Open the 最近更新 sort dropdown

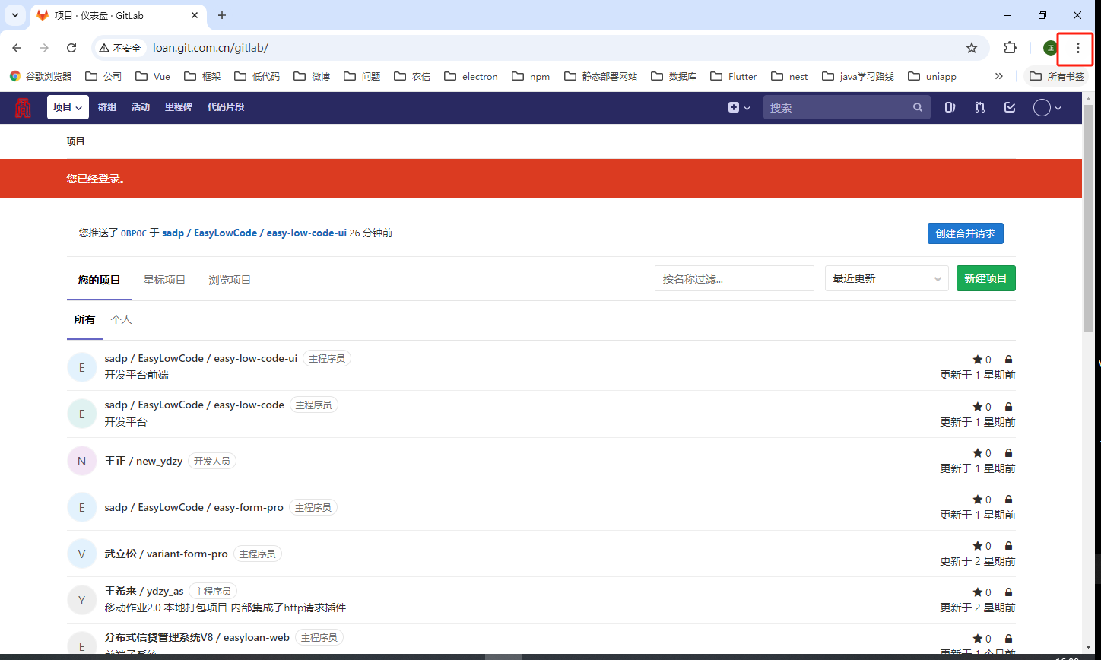pos(887,279)
